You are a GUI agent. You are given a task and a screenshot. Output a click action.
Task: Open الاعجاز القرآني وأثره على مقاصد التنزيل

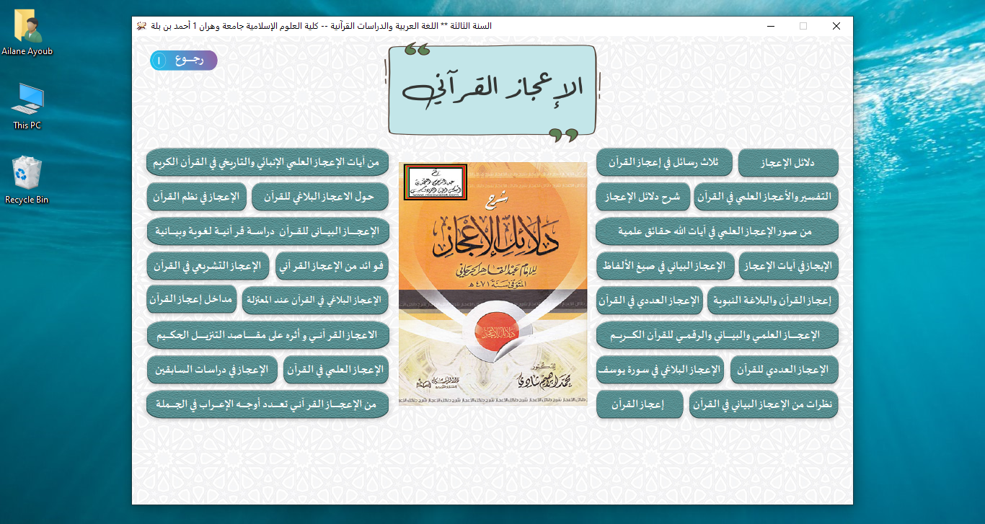click(x=268, y=334)
